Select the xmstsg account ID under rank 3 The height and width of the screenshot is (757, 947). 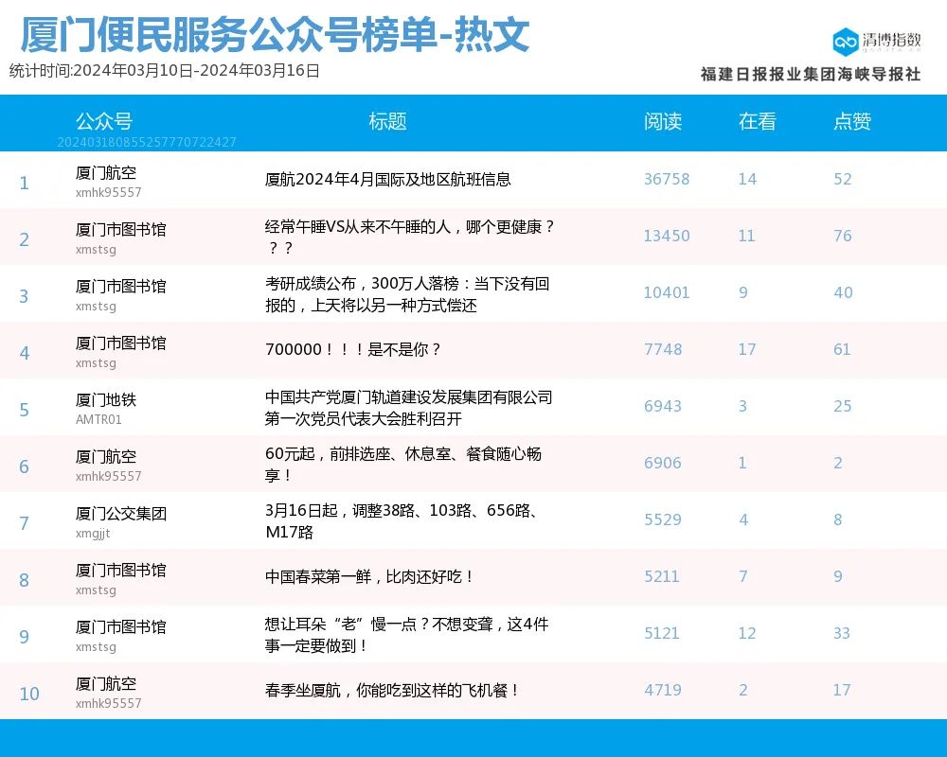94,306
